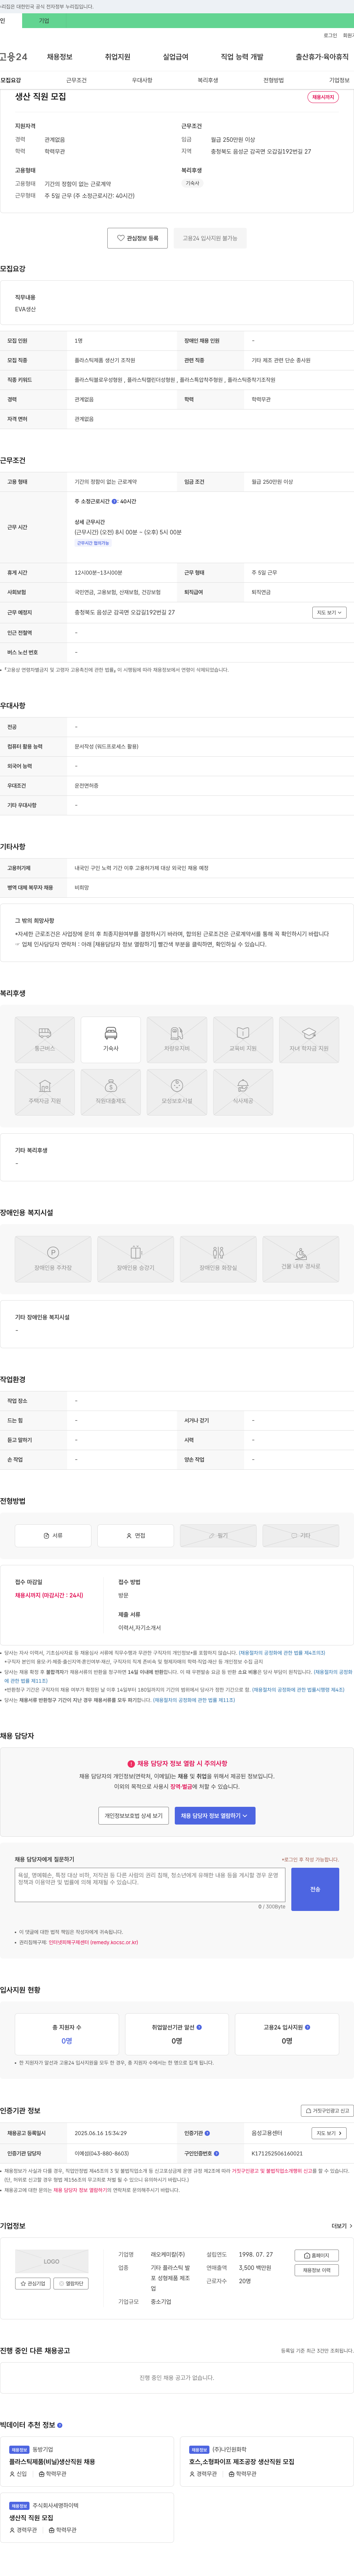Open 더보기 in 기업정보 section
Viewport: 354px width, 2576px height.
(x=342, y=2226)
